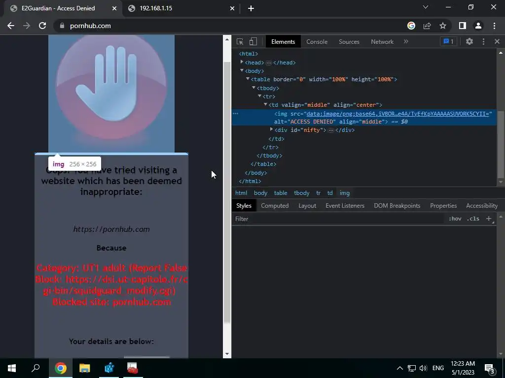The height and width of the screenshot is (378, 505).
Task: Open the Chrome profile icon
Action: [478, 26]
